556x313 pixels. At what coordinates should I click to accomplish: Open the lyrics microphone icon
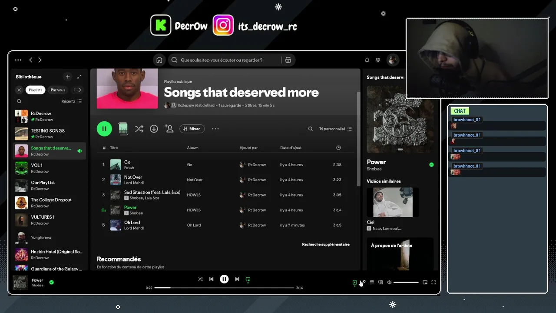tap(364, 282)
